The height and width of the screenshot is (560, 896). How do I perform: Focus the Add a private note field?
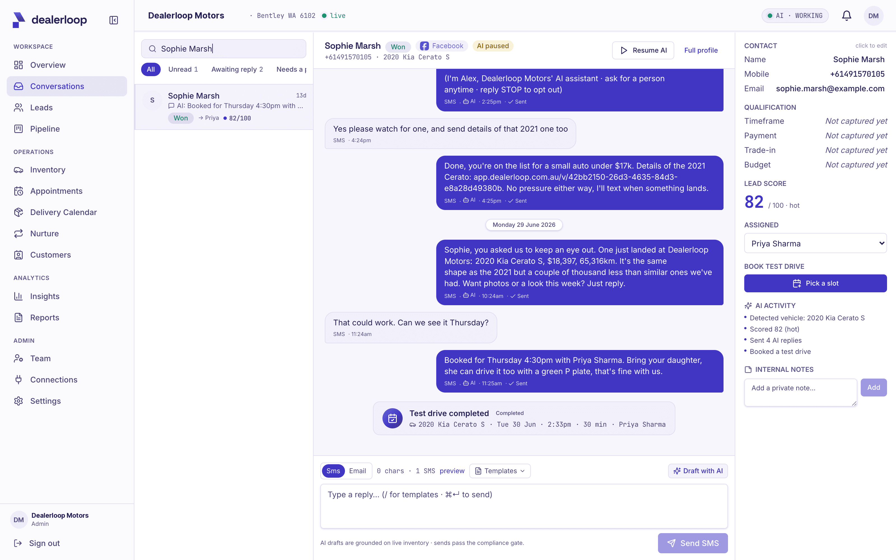[x=801, y=393]
